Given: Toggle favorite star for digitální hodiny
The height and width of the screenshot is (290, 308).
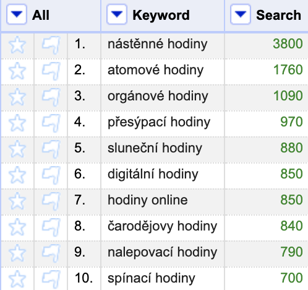Looking at the screenshot, I should click(17, 175).
